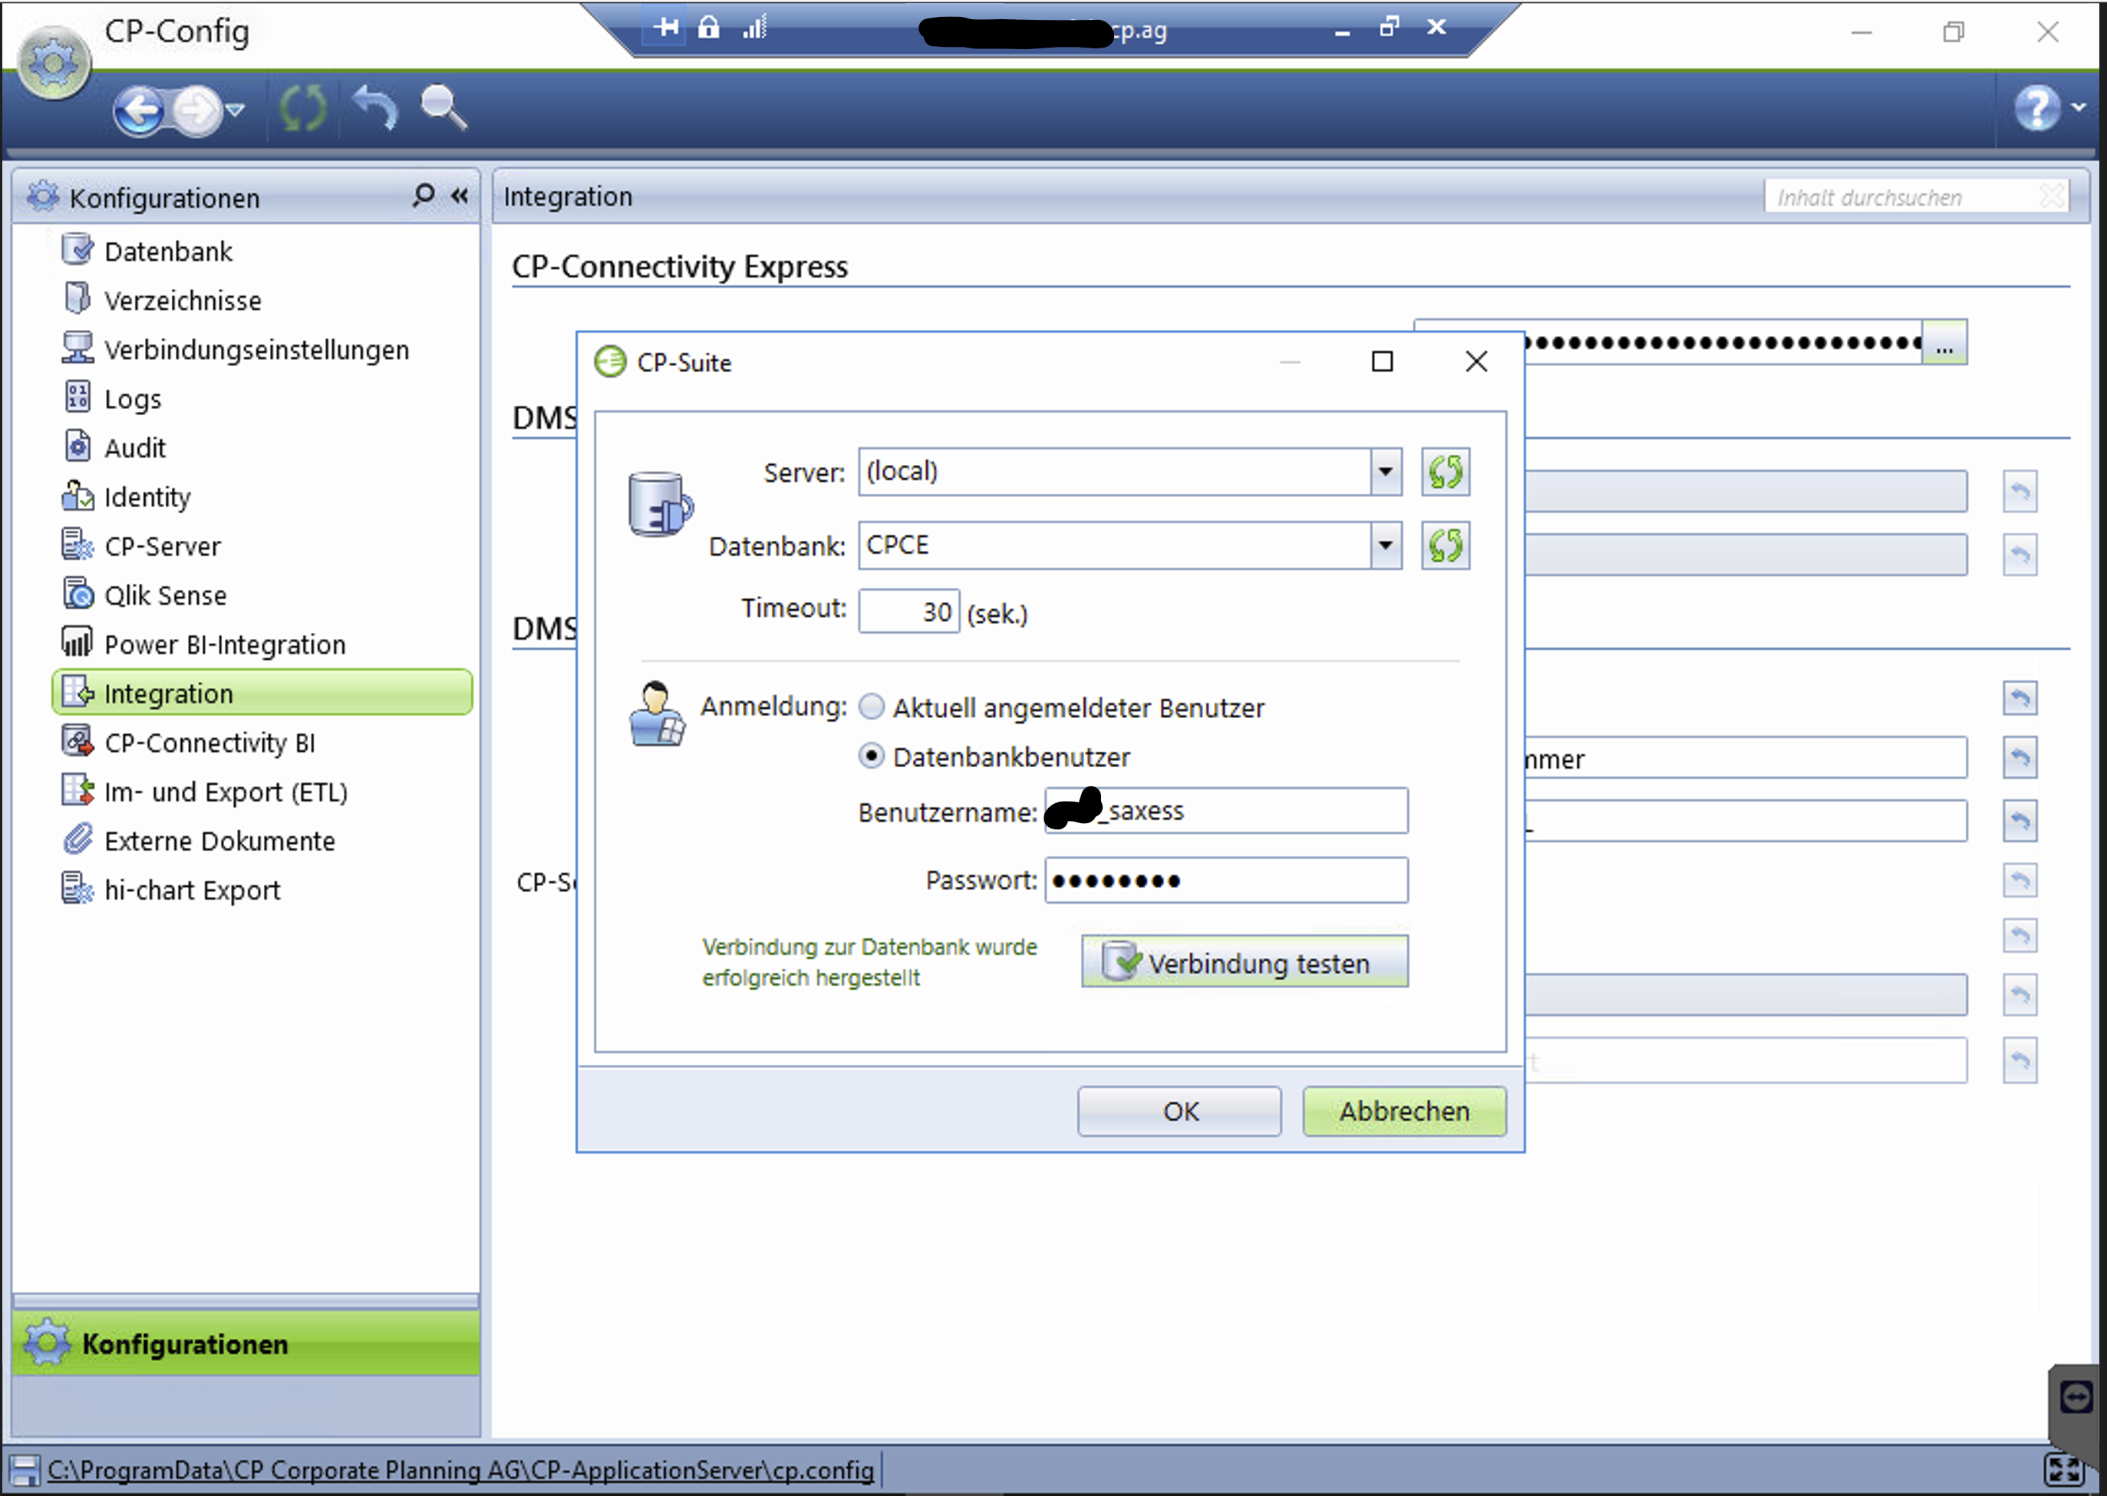Open Power BI-Integration settings
The image size is (2107, 1496).
click(x=225, y=645)
